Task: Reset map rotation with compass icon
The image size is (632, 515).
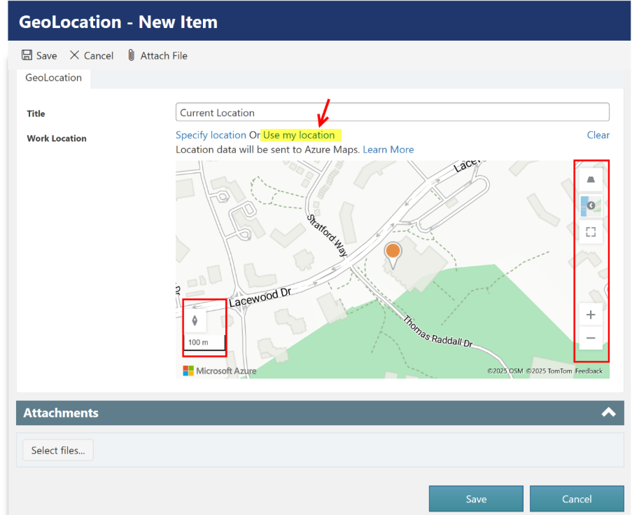Action: pos(195,320)
